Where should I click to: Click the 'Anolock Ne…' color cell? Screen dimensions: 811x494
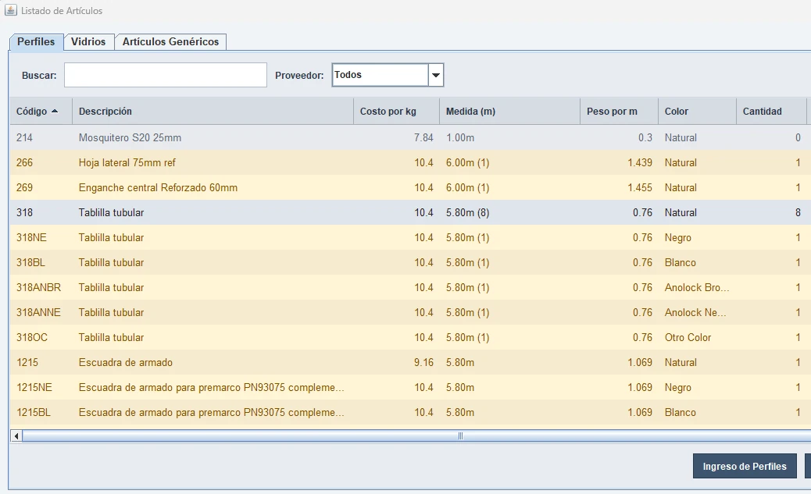pos(695,313)
